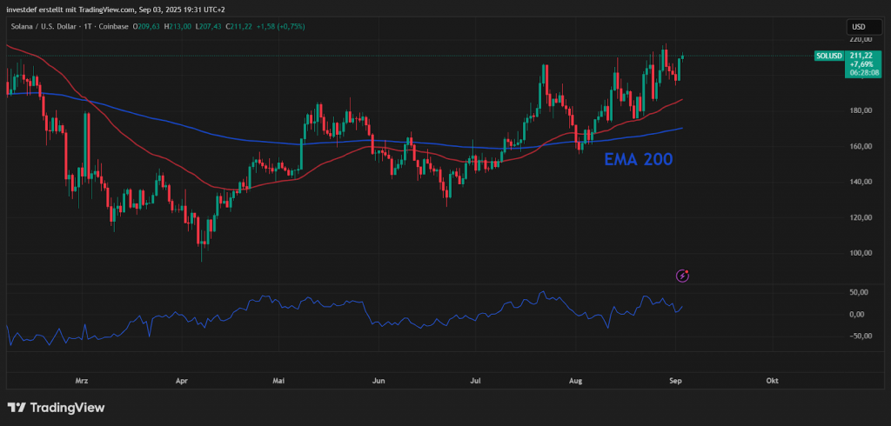Select the Mai label on time axis
The image size is (891, 426).
click(278, 381)
